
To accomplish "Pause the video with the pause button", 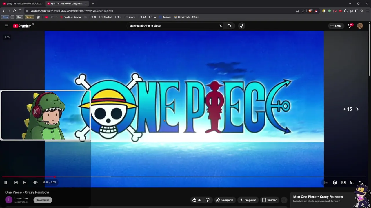I will (x=6, y=182).
